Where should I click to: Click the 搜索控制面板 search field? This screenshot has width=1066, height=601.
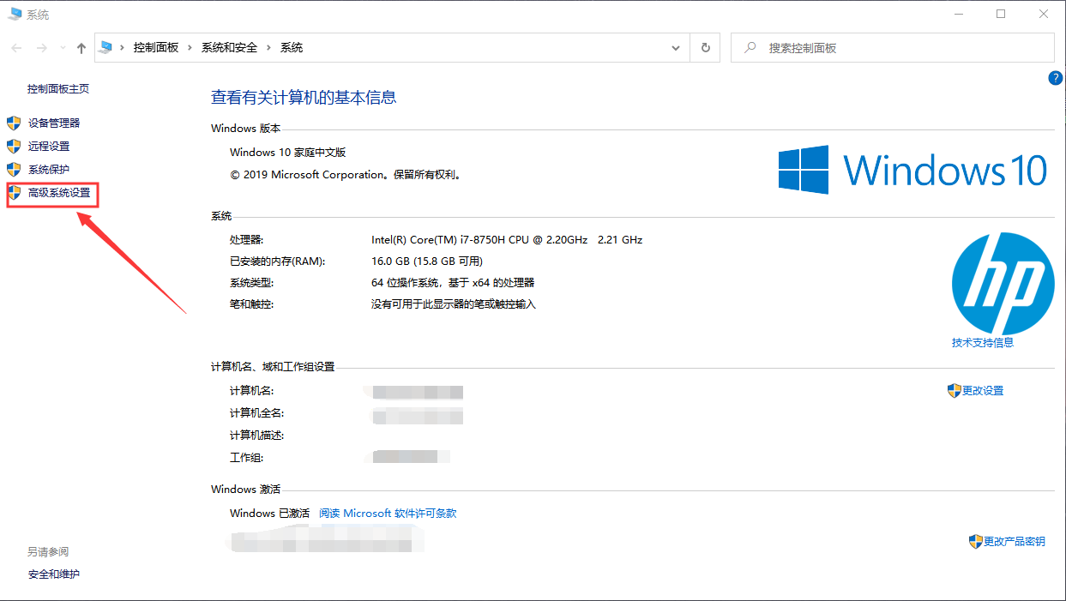[x=893, y=48]
